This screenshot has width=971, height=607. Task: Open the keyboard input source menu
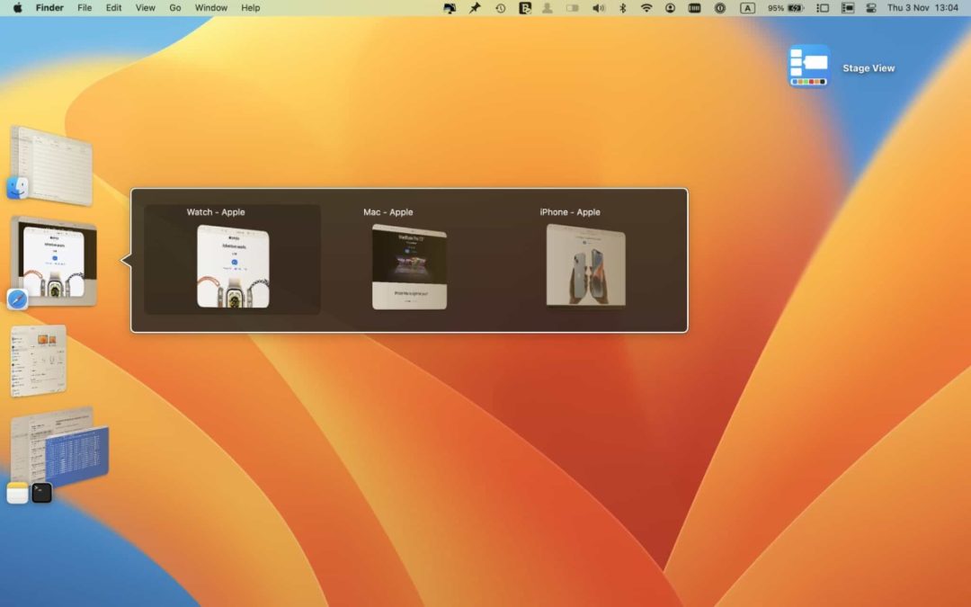(x=748, y=8)
